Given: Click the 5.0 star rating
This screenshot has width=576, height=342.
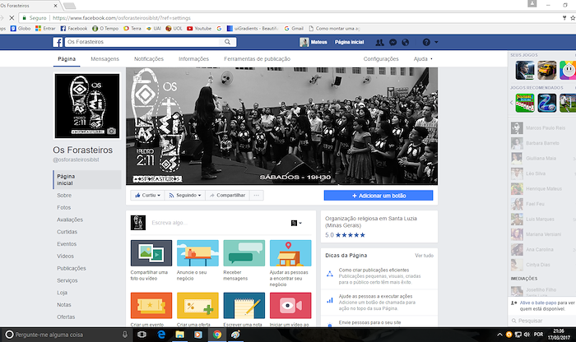Looking at the screenshot, I should point(345,235).
